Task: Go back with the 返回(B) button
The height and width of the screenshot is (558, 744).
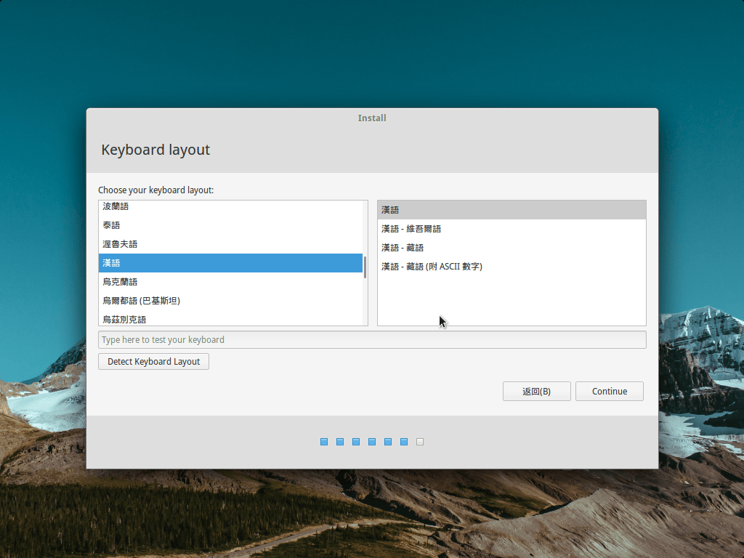Action: click(x=536, y=392)
